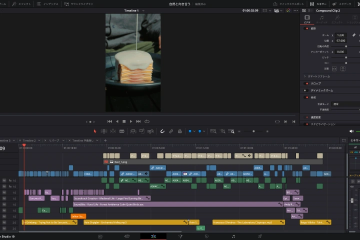Open the メタデータ panel button
Screen dimensions: 360x240
click(x=342, y=4)
